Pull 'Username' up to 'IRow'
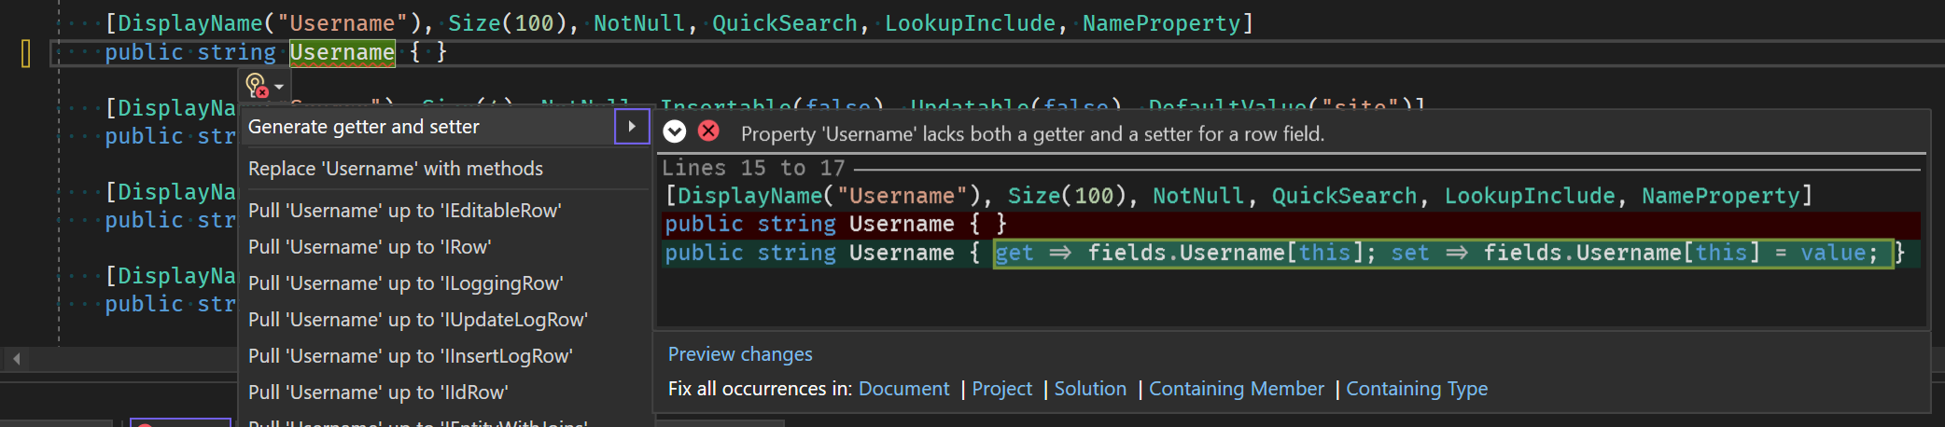Image resolution: width=1945 pixels, height=427 pixels. click(x=370, y=247)
